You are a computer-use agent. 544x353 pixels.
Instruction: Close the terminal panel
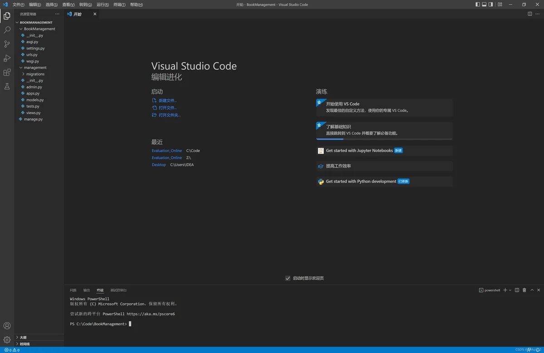[539, 290]
